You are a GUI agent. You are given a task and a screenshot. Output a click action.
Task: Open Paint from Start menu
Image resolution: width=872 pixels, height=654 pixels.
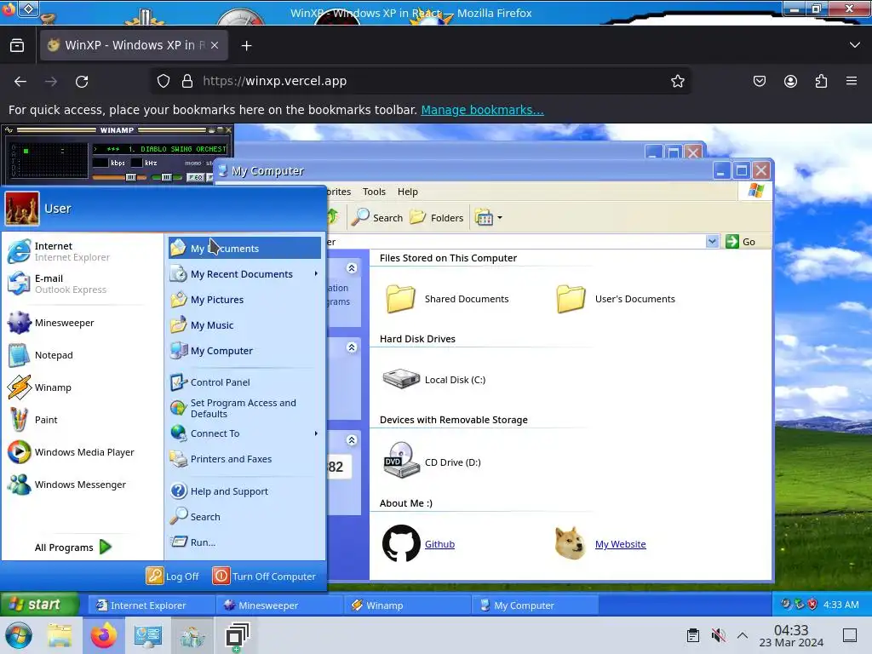click(81, 419)
